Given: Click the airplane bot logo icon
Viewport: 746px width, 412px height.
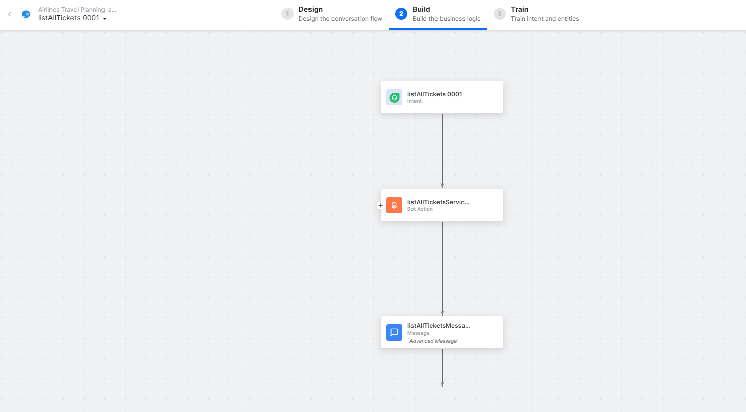Looking at the screenshot, I should coord(25,14).
